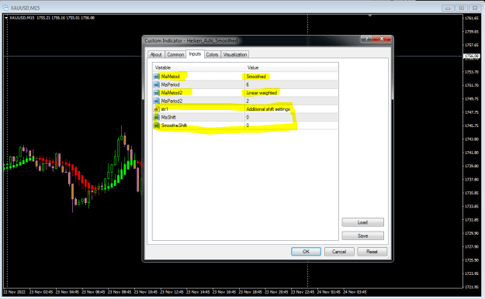Screen dimensions: 485x299
Task: Edit the SmoothedShift value 0
Action: [x=291, y=125]
